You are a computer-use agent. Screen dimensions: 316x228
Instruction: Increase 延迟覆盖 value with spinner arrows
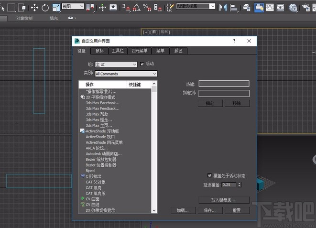tap(240, 184)
